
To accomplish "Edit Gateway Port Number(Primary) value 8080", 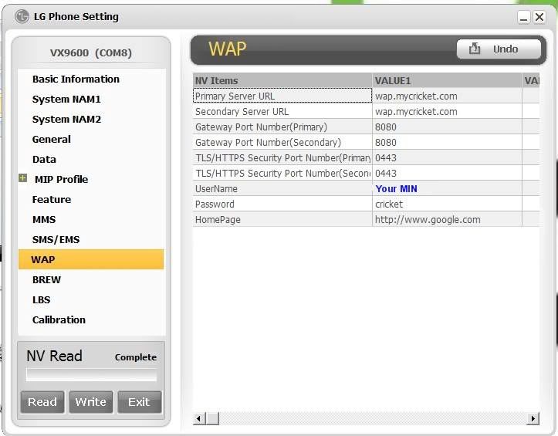I will tap(447, 127).
